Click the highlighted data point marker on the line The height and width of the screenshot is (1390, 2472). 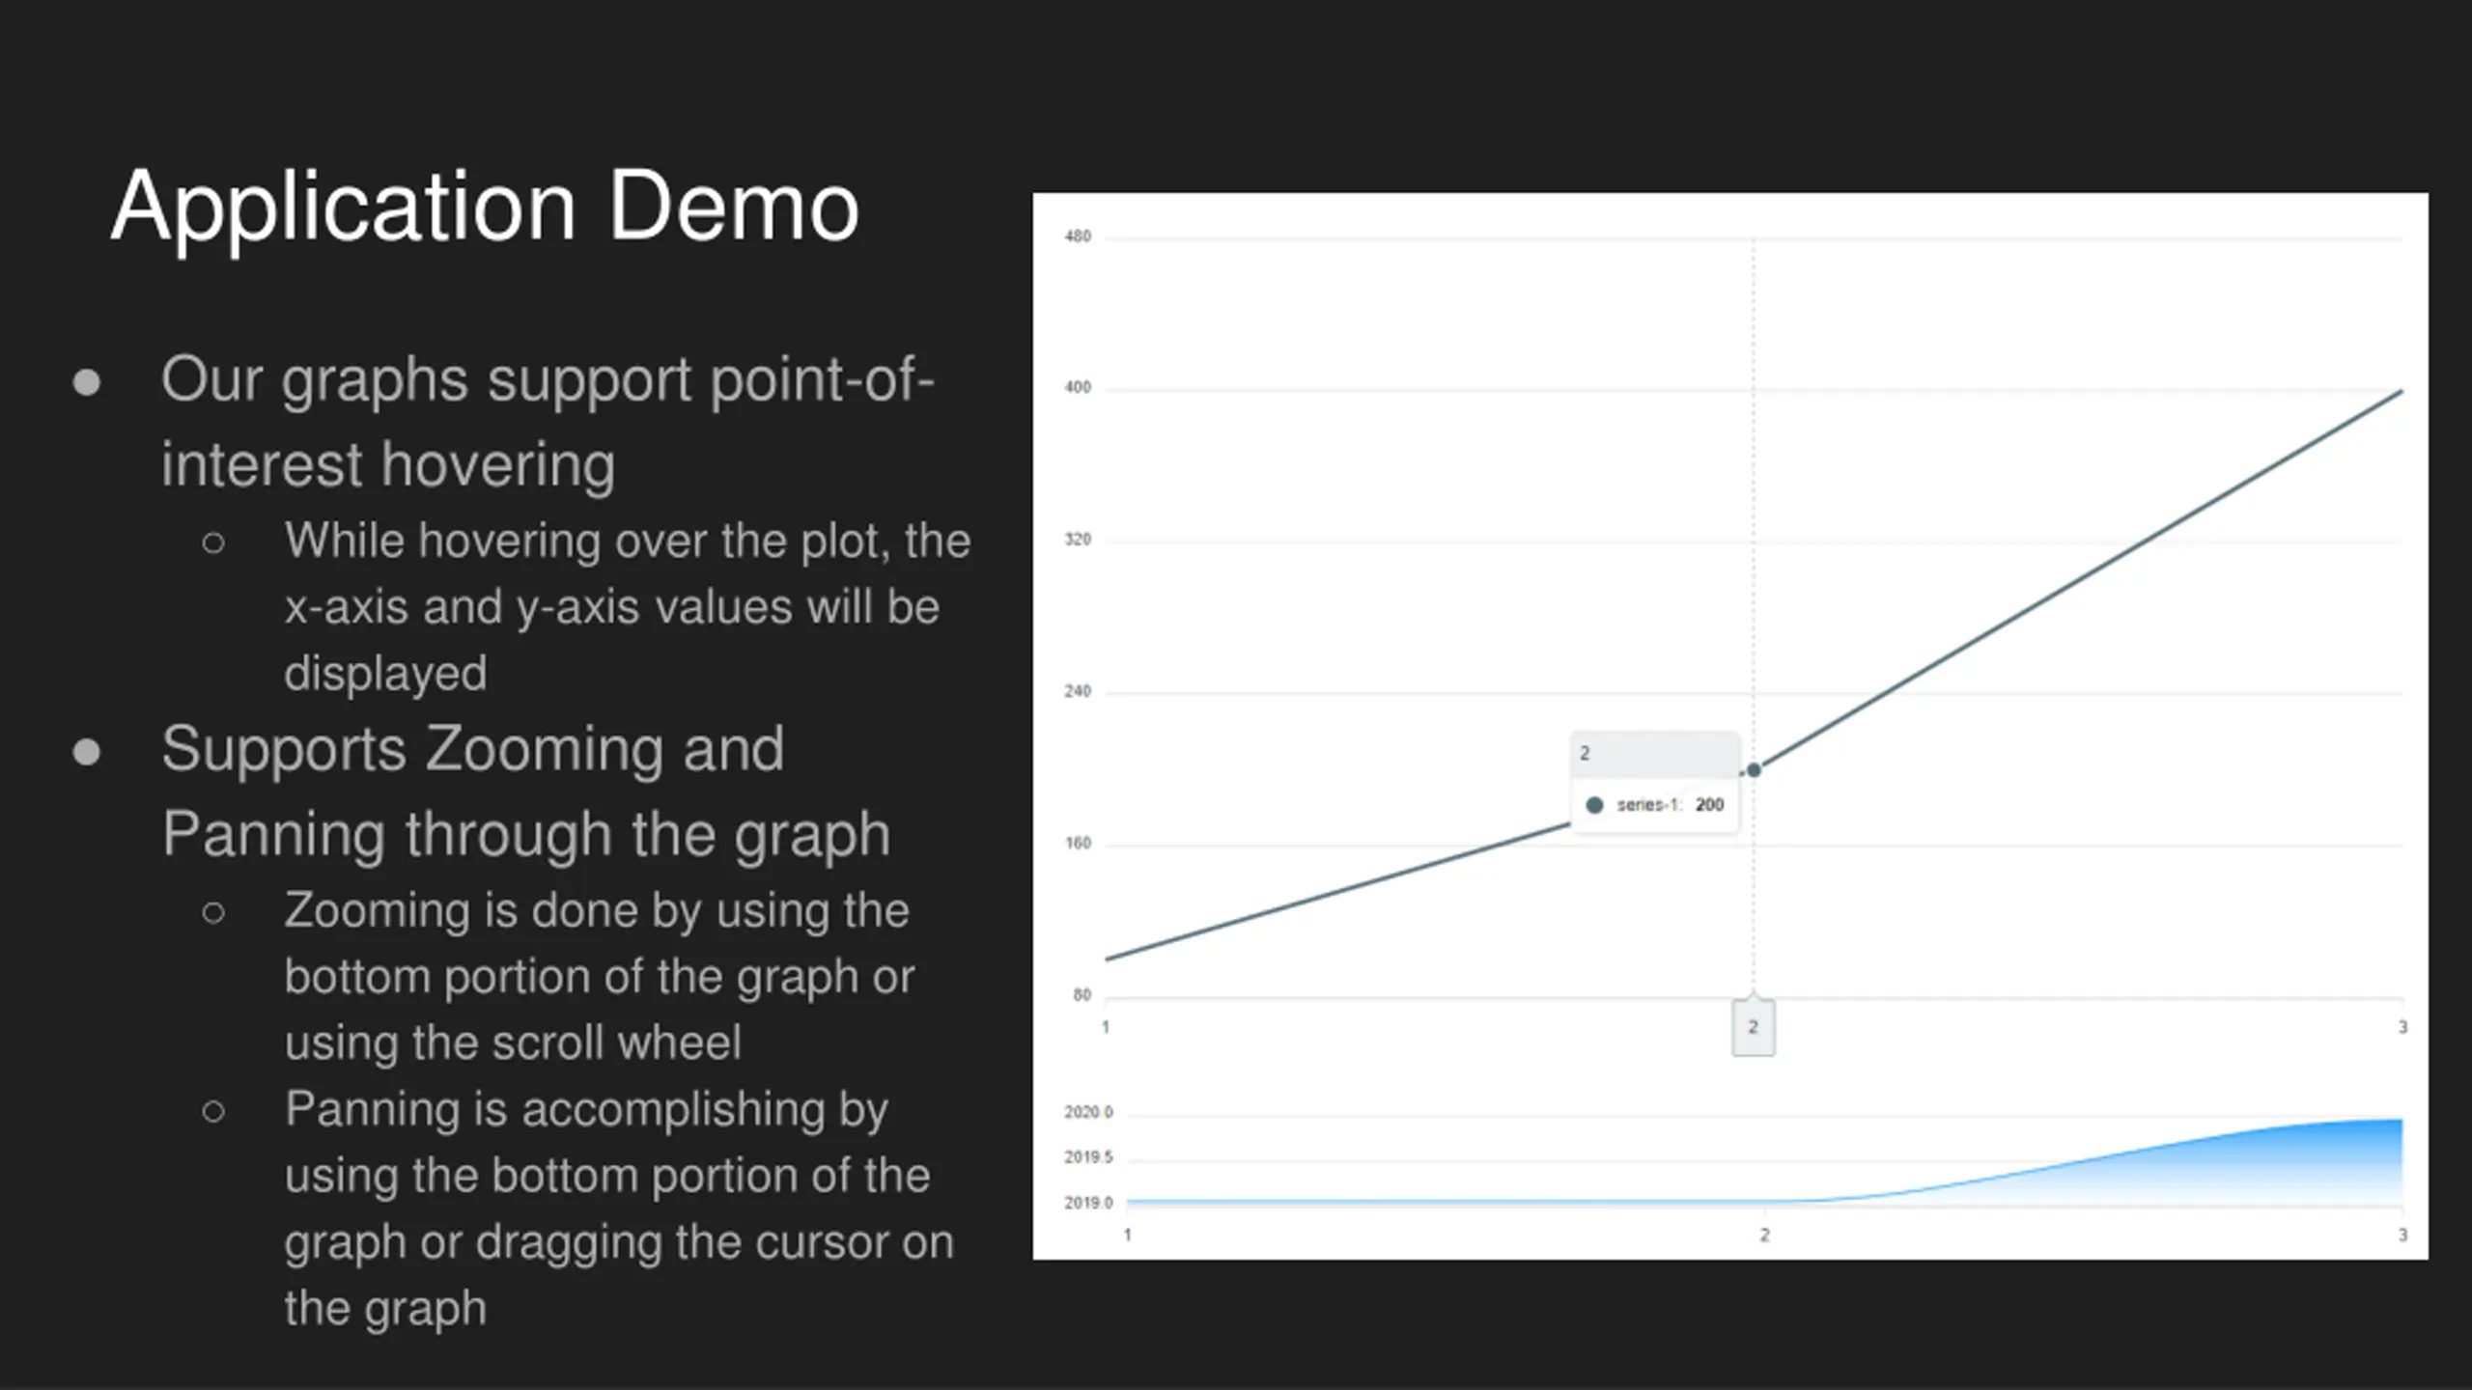click(1754, 770)
